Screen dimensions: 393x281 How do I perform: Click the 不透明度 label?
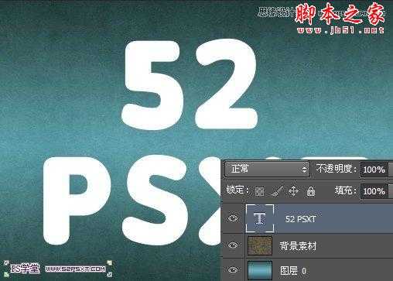(x=336, y=169)
